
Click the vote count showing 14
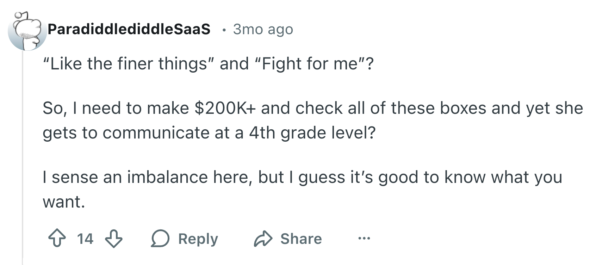coord(85,239)
